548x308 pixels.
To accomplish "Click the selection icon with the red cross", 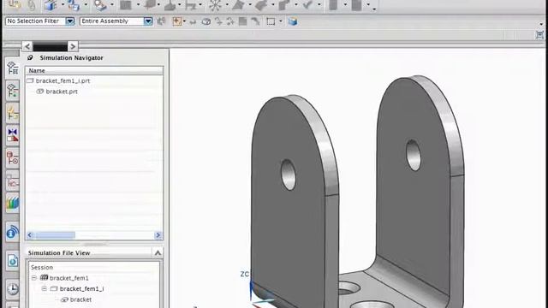I will click(x=177, y=21).
